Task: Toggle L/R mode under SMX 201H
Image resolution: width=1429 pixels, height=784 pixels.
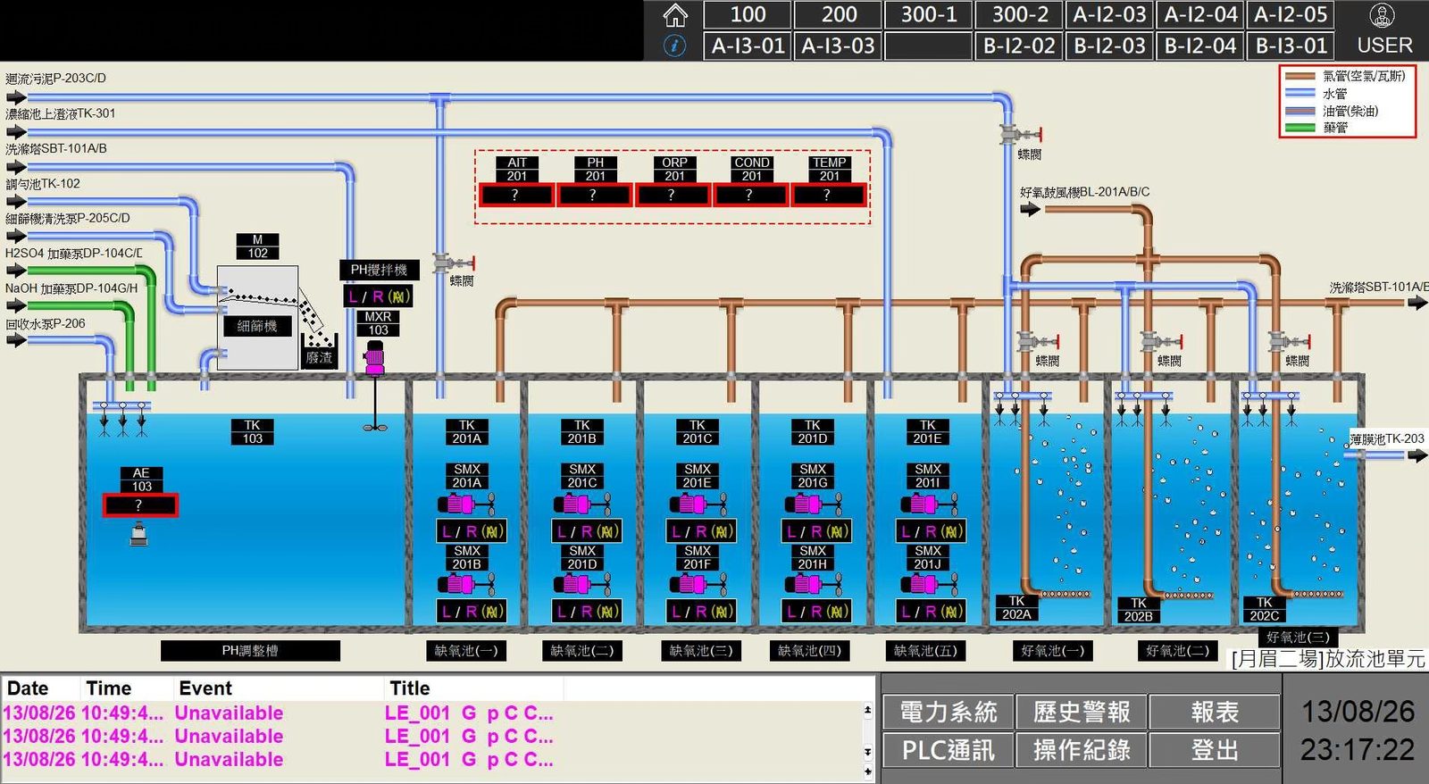Action: pos(816,612)
